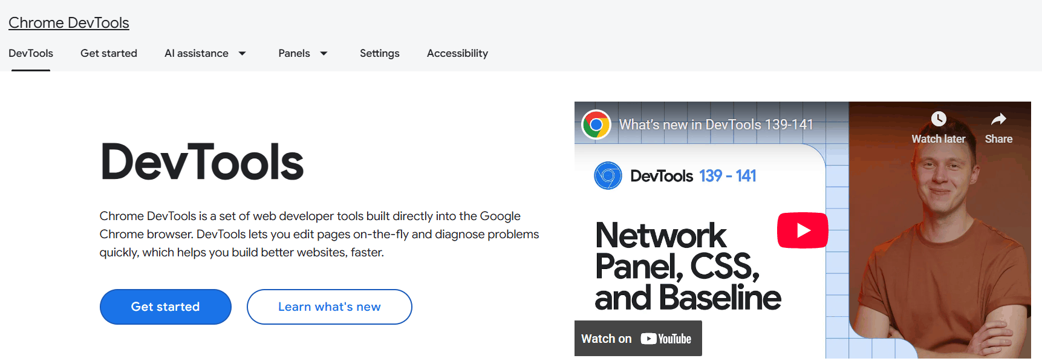Click the Network Panel, CSS, and Baseline text
This screenshot has width=1042, height=364.
688,267
